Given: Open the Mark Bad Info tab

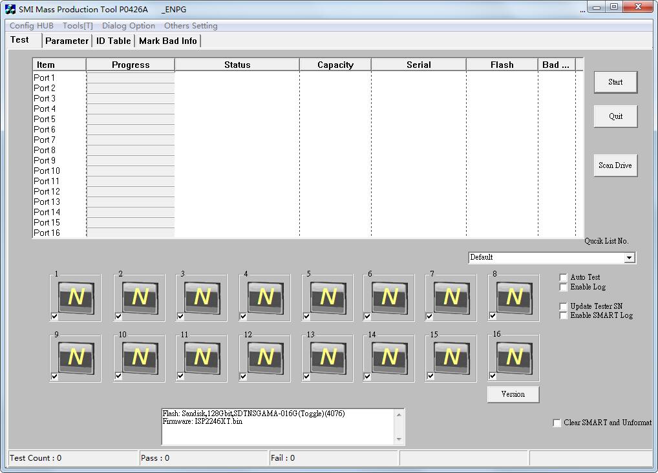Looking at the screenshot, I should tap(167, 41).
